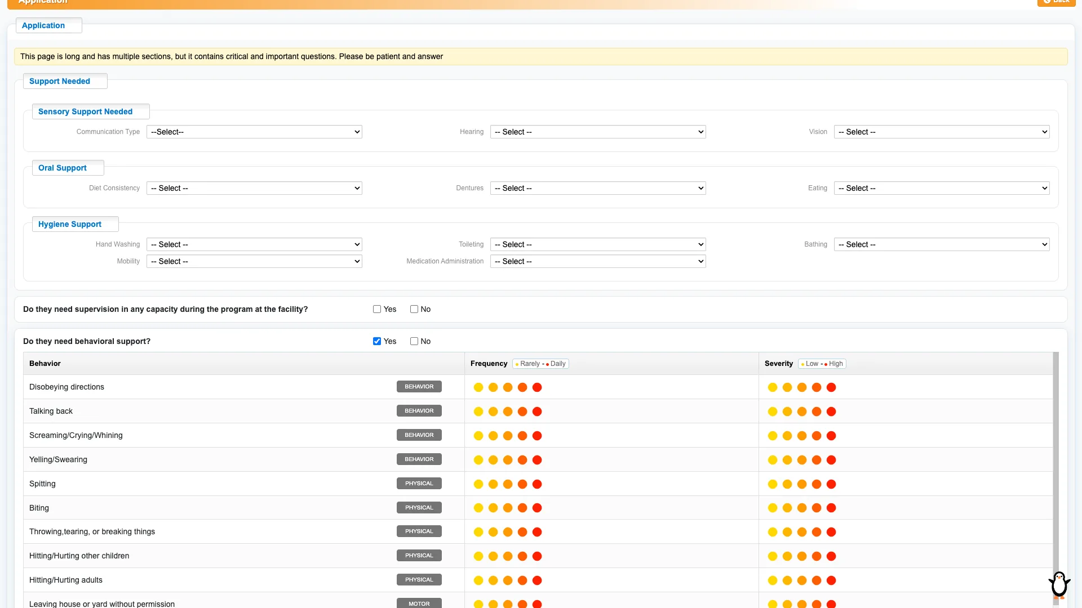This screenshot has height=608, width=1082.
Task: Open the Communication Type dropdown
Action: 254,132
